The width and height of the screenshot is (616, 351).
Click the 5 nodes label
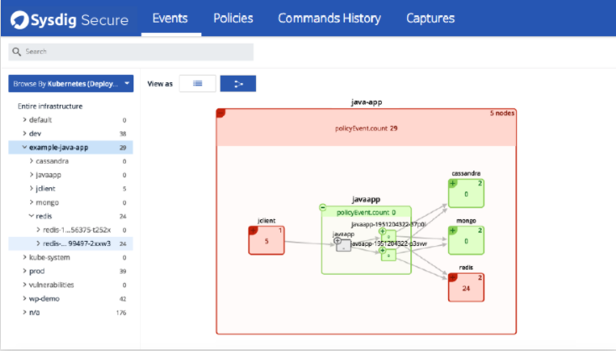(502, 113)
